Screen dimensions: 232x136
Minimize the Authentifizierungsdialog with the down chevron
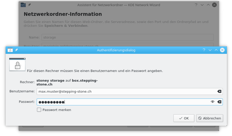pyautogui.click(x=210, y=50)
